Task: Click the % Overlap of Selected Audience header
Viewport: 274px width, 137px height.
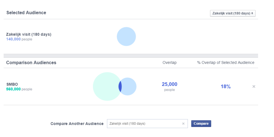Action: [x=225, y=63]
